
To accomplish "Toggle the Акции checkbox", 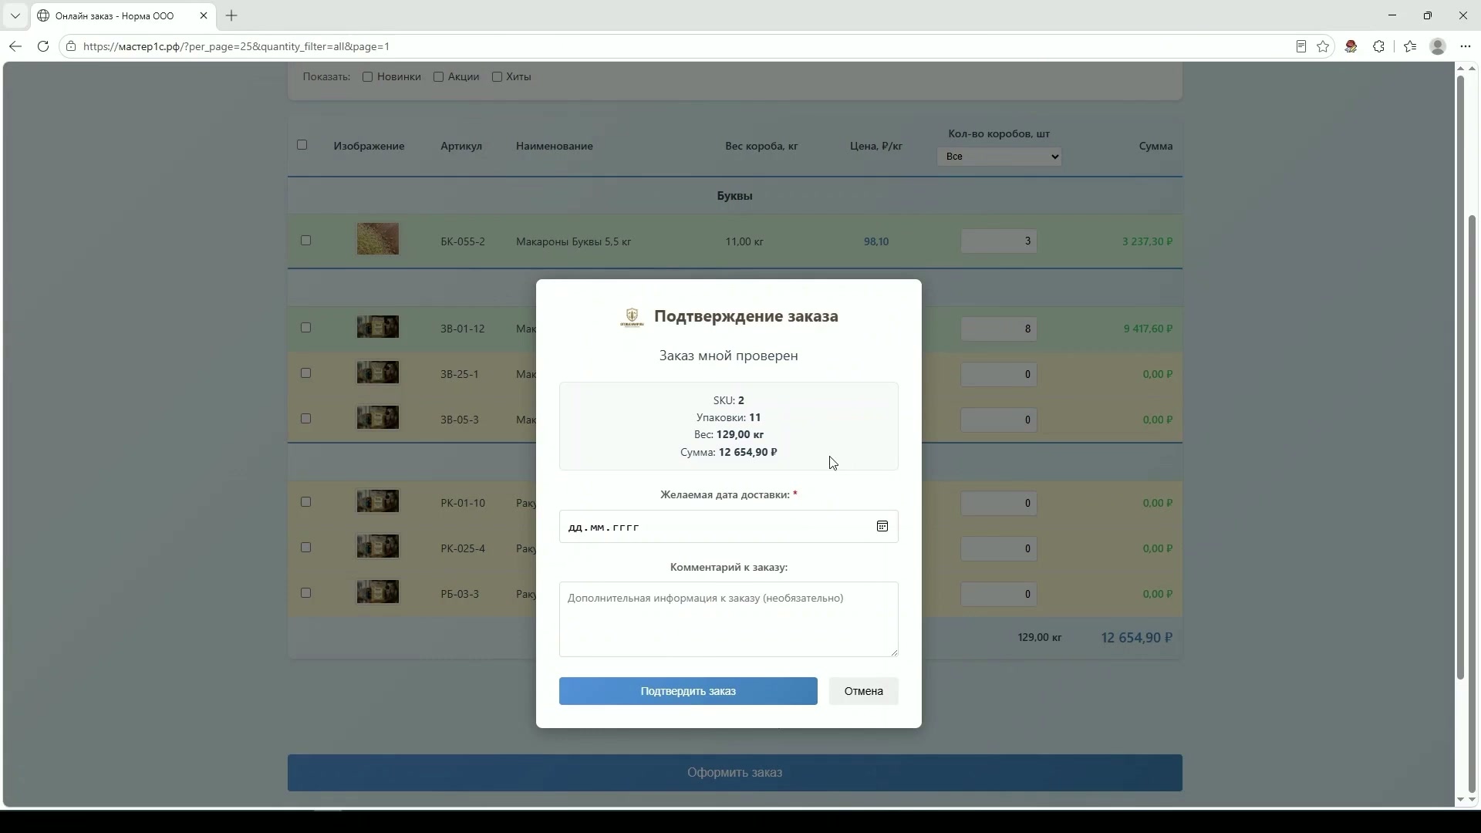I will click(438, 76).
